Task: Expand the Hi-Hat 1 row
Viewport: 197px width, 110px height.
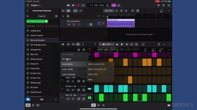Action: click(62, 89)
